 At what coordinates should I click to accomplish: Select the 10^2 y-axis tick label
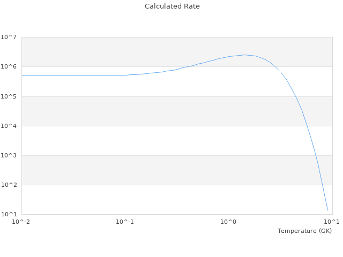(x=9, y=185)
